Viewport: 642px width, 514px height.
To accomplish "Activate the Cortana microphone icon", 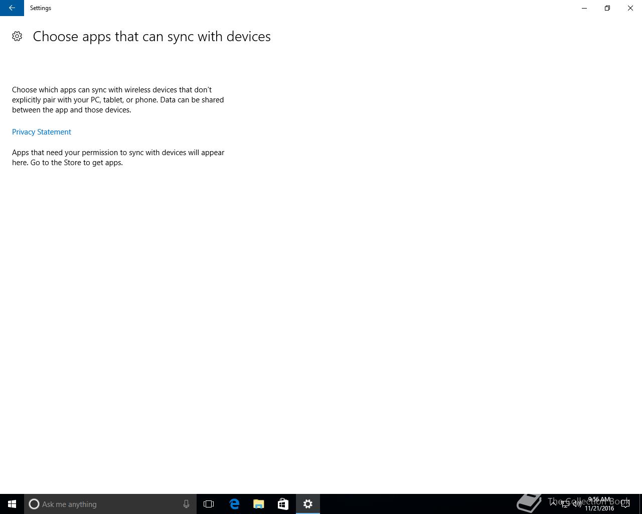I will pos(186,504).
